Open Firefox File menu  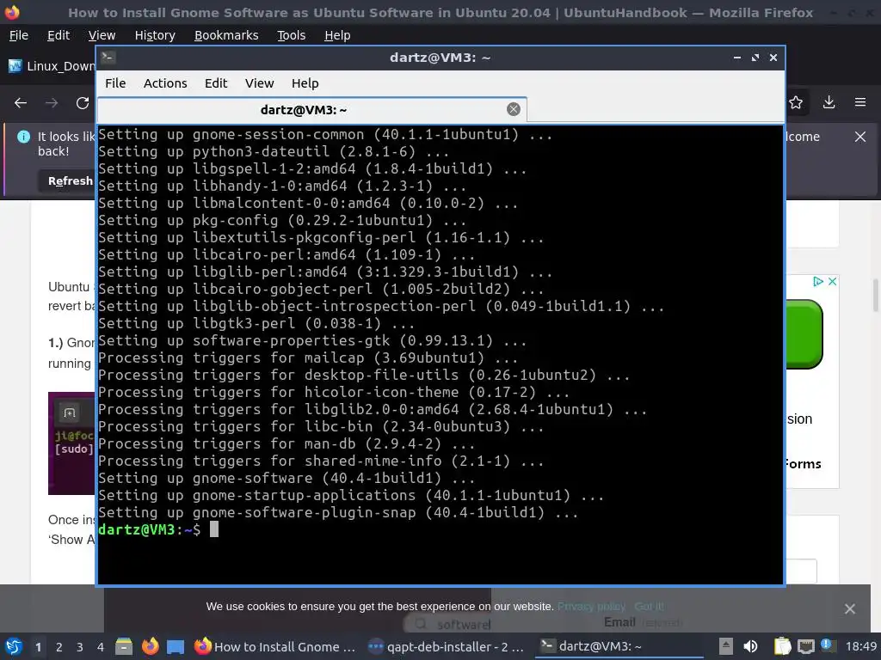19,35
